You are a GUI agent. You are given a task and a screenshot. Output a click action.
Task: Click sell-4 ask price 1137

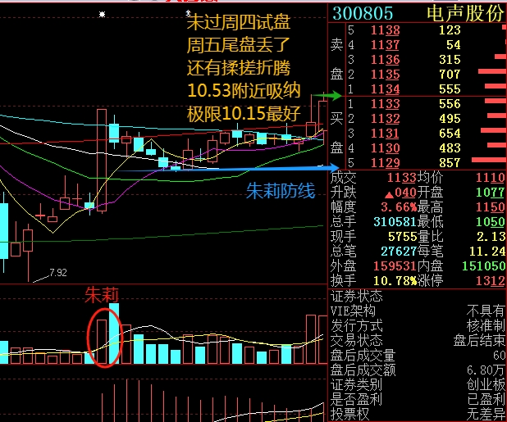tap(385, 45)
